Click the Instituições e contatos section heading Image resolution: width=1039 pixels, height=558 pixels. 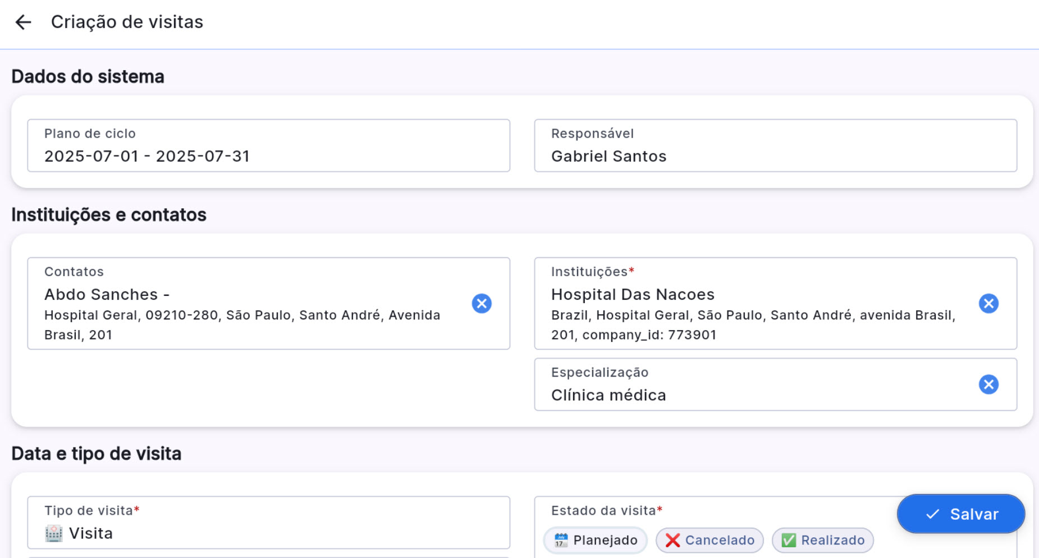pos(109,214)
